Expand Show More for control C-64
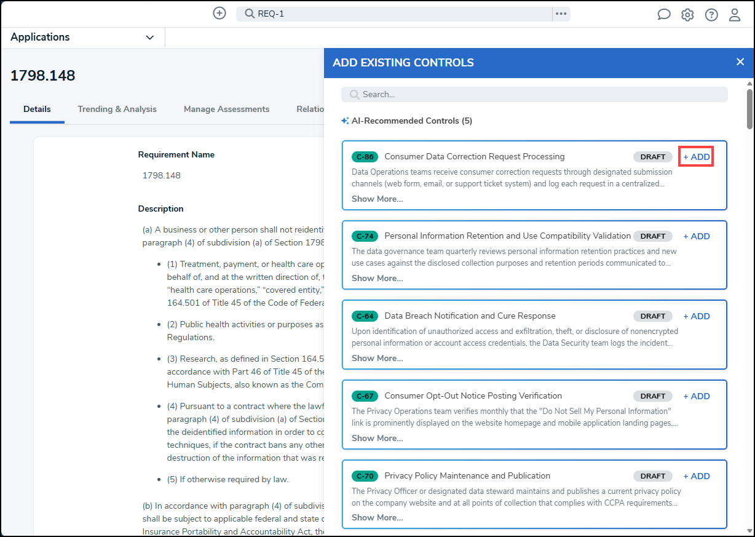Viewport: 755px width, 537px height. click(x=378, y=358)
